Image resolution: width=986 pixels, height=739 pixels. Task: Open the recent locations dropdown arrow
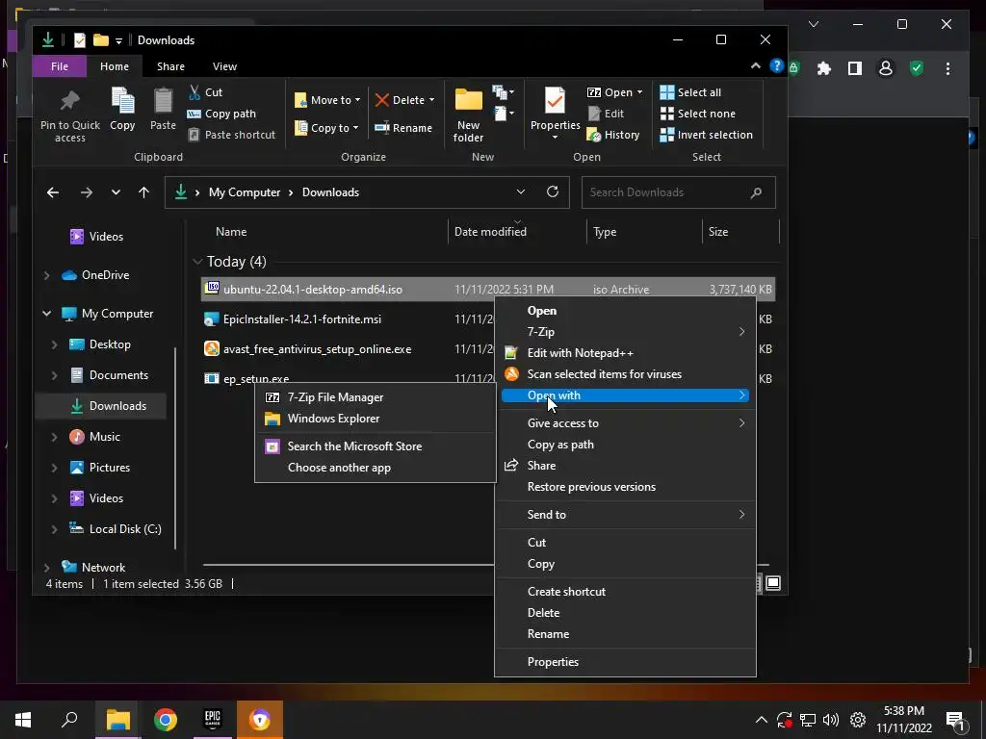click(x=116, y=192)
